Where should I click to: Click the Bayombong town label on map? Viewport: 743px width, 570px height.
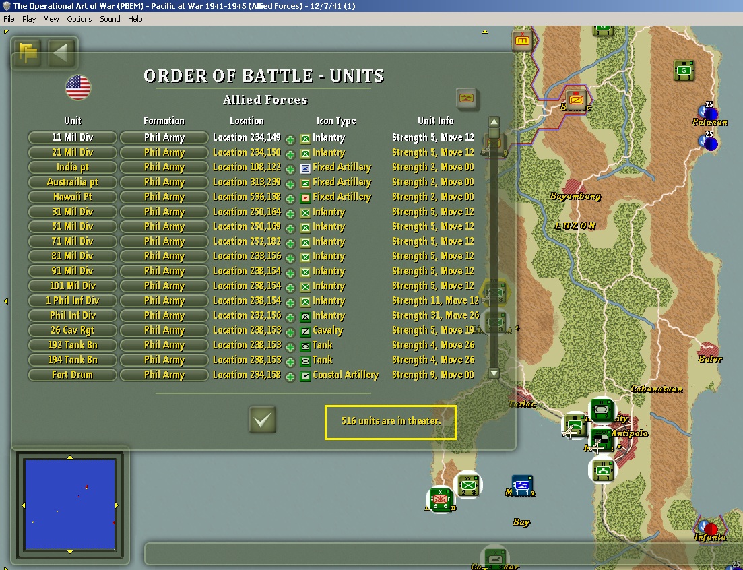click(575, 196)
